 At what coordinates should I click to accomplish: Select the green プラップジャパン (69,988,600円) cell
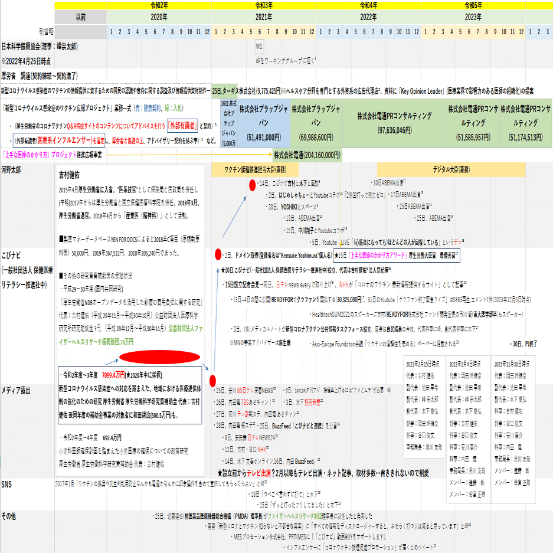(x=316, y=123)
